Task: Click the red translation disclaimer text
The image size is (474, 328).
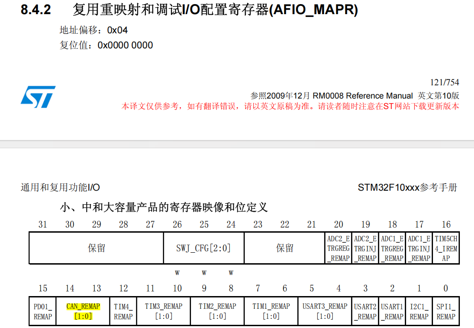Action: [x=290, y=106]
